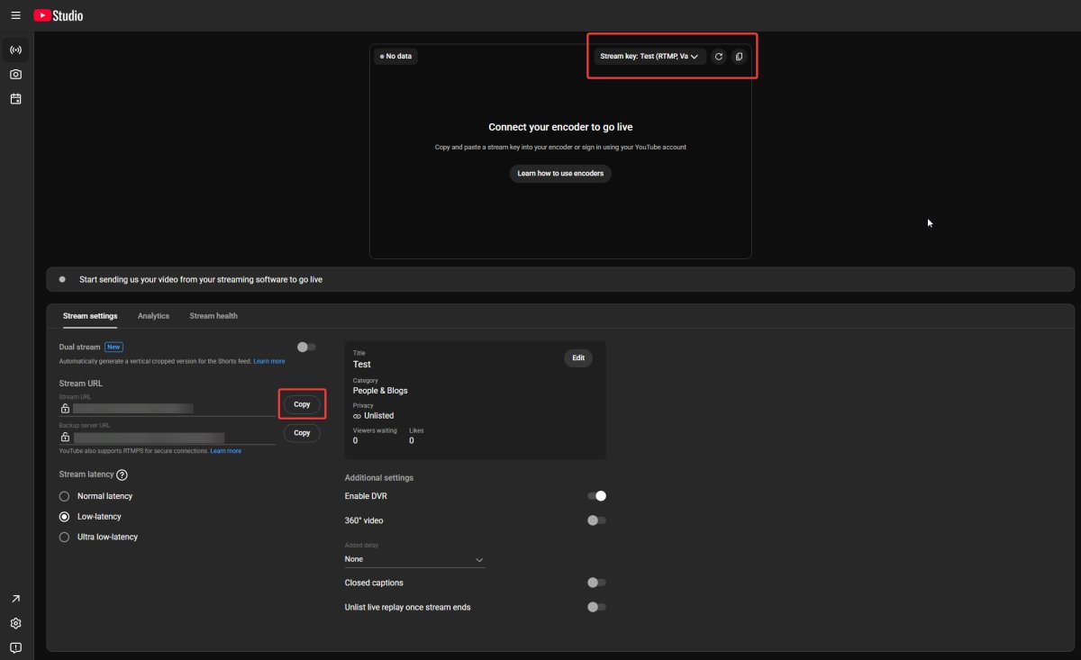
Task: Click the blurred Backup server URL field
Action: pos(149,438)
